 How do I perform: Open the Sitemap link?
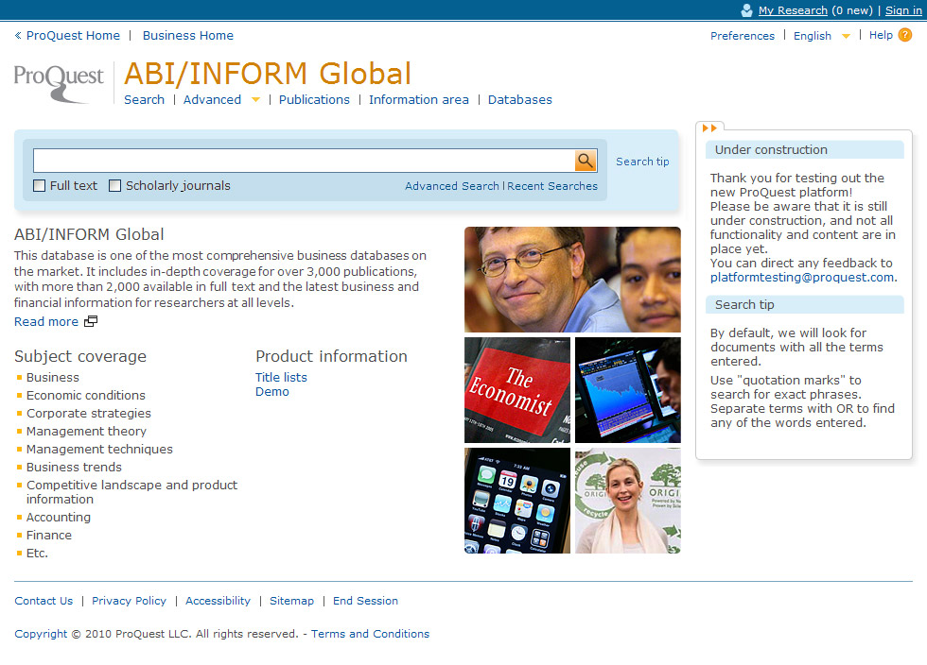291,601
